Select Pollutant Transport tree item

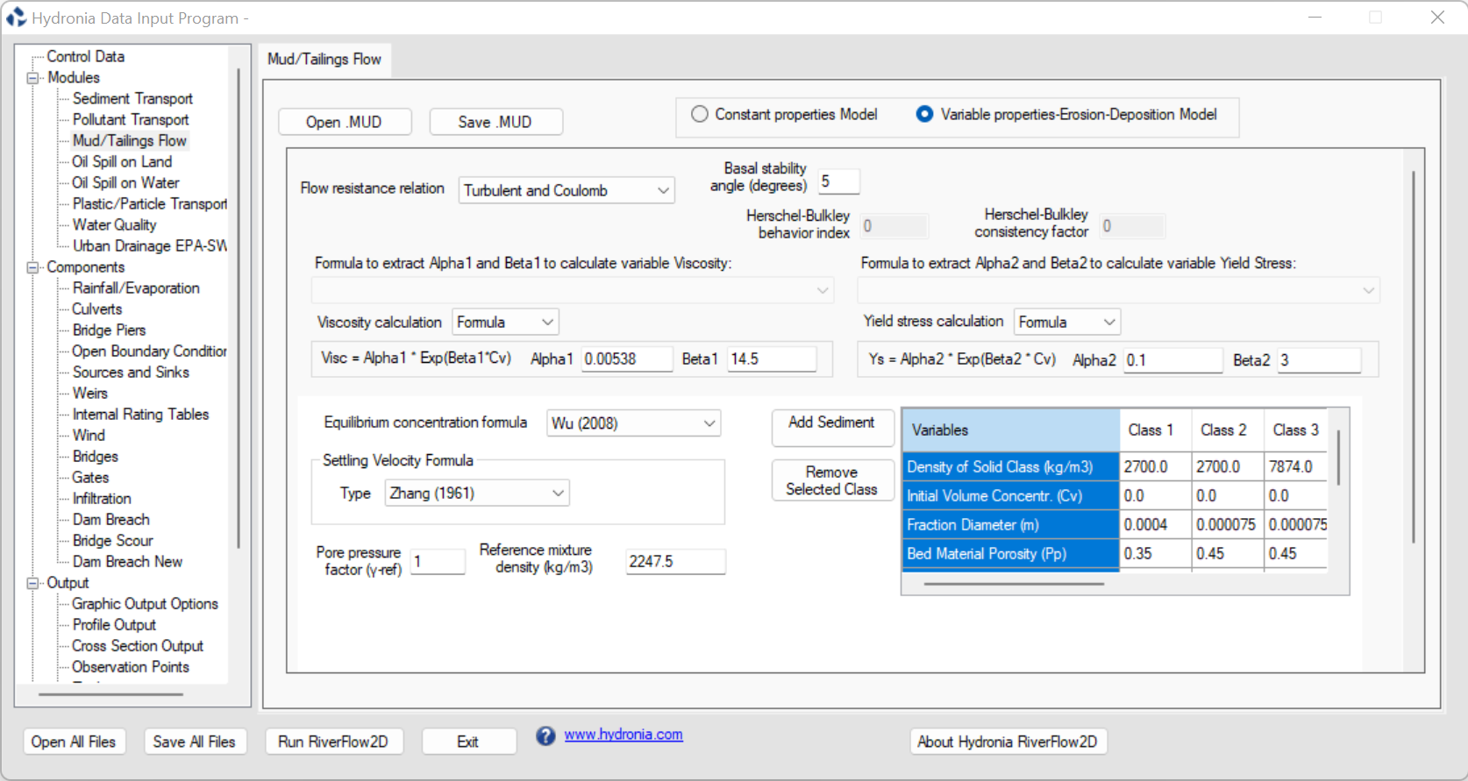(x=131, y=119)
